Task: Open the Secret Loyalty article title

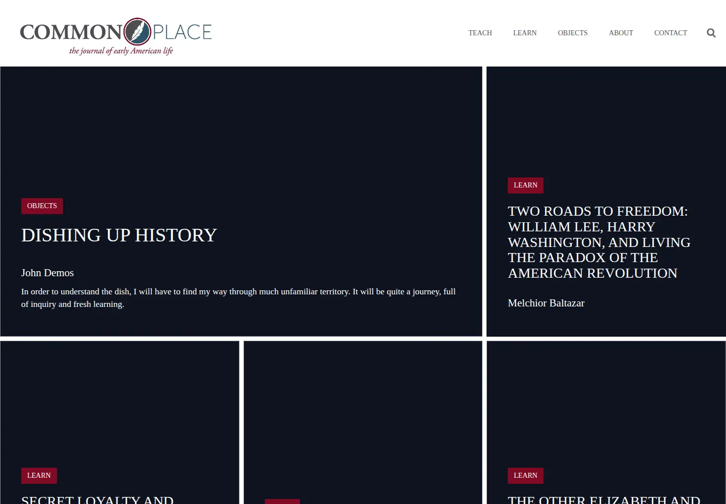Action: point(97,499)
